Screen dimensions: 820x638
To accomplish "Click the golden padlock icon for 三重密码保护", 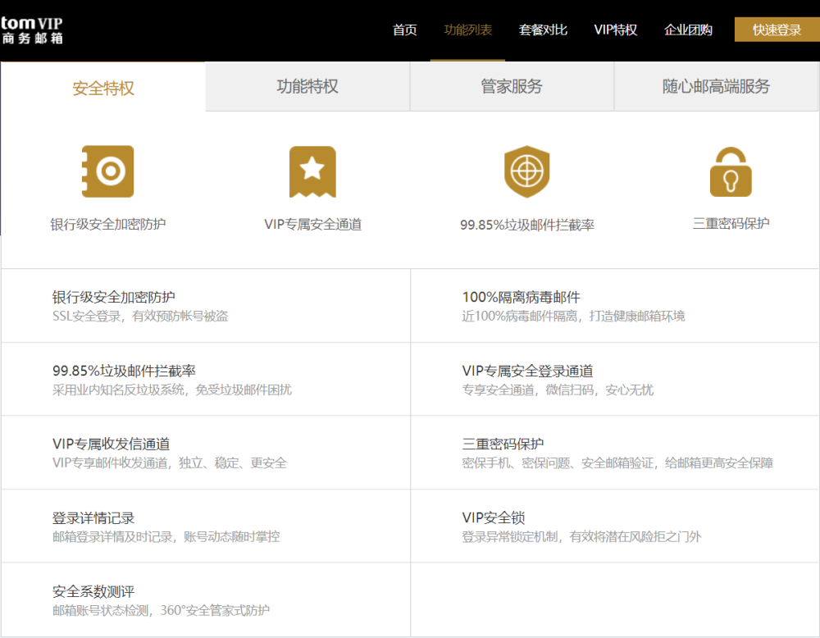I will click(729, 174).
